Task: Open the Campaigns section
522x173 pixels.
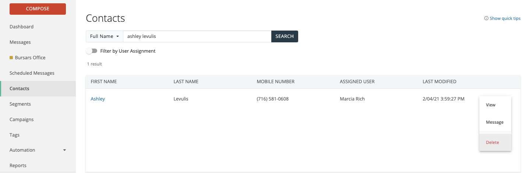Action: pyautogui.click(x=21, y=119)
